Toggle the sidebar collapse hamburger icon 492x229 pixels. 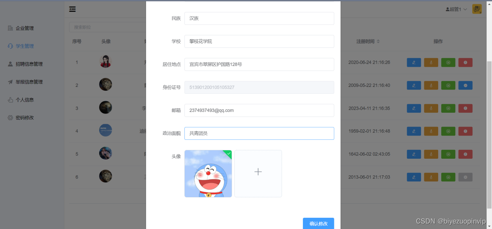[x=72, y=9]
